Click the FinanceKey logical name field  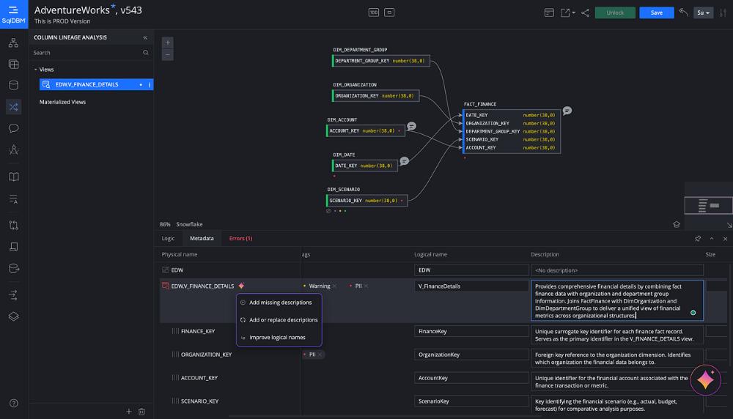tap(469, 331)
